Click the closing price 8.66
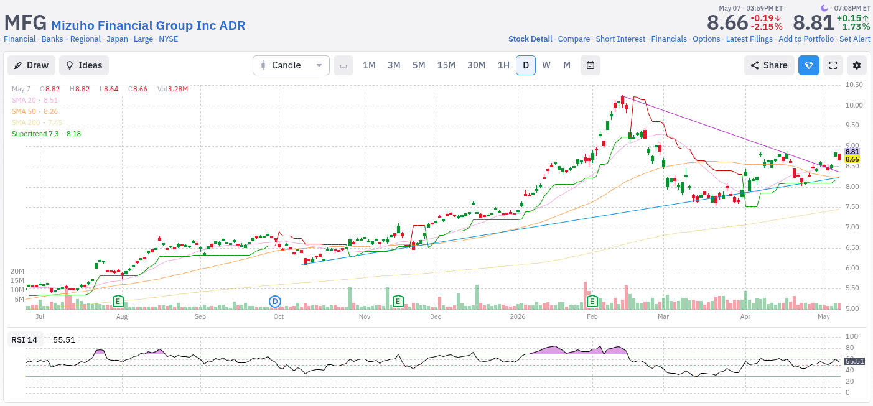 pos(727,22)
